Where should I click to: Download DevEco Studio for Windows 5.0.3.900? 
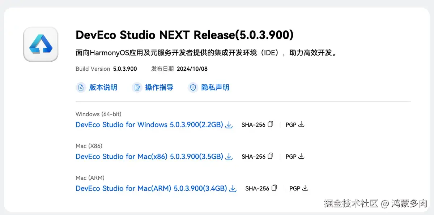pos(149,125)
